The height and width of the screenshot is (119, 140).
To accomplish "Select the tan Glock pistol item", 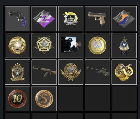I will coord(97,19).
